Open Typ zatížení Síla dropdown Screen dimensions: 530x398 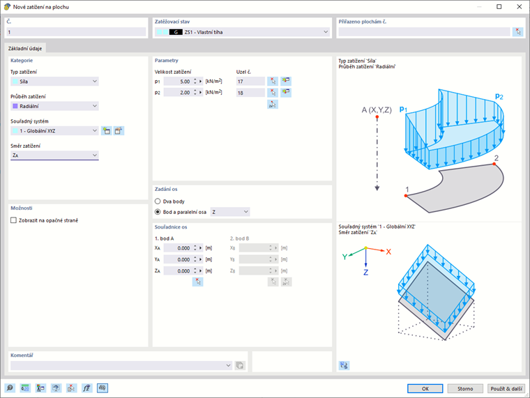tap(54, 82)
